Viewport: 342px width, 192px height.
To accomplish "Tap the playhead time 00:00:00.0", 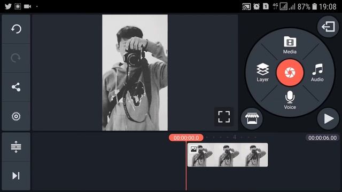I will 186,138.
